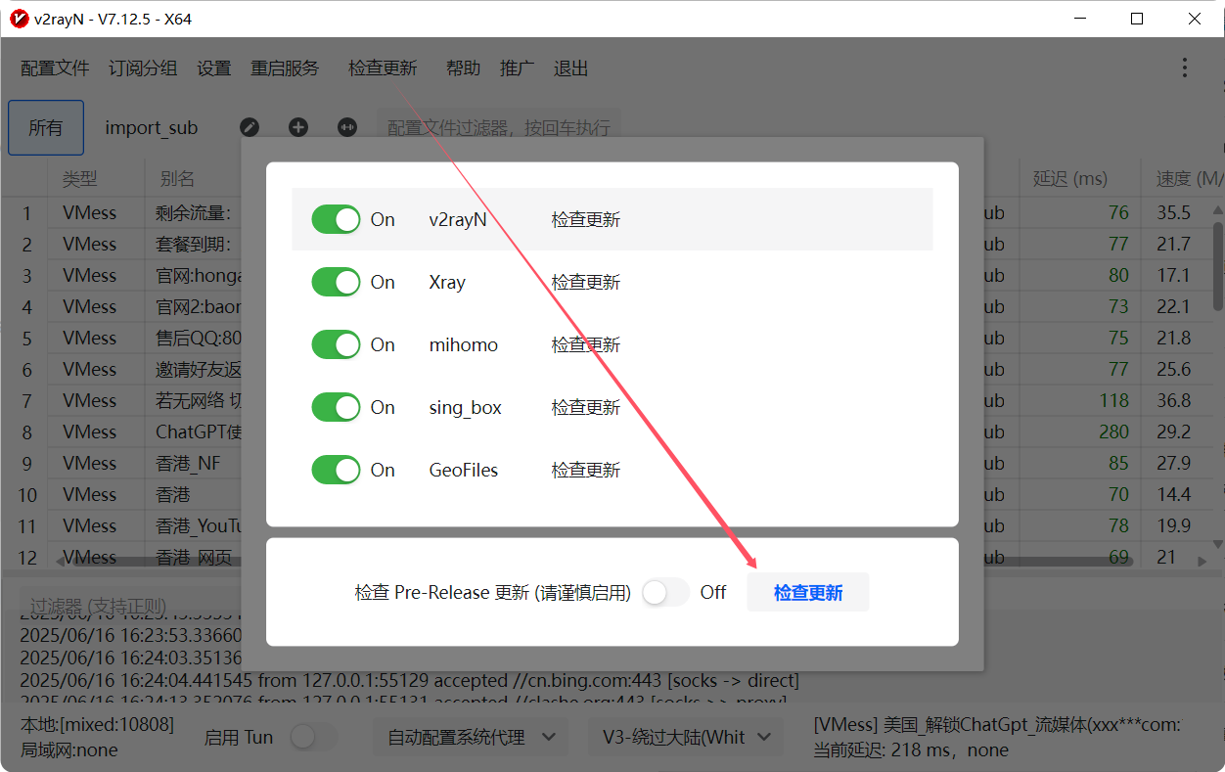Click the profile filter input field
Image resolution: width=1225 pixels, height=772 pixels.
[499, 127]
